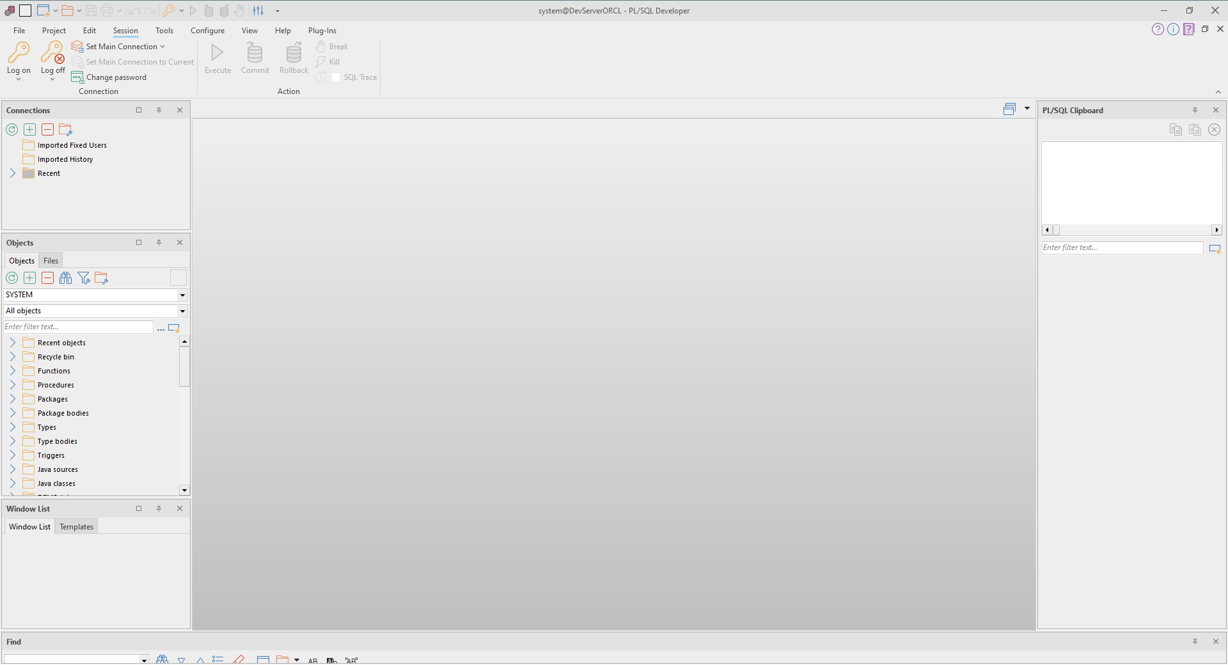Click the Preferences sliders icon in quick toolbar
The image size is (1228, 665).
(258, 10)
